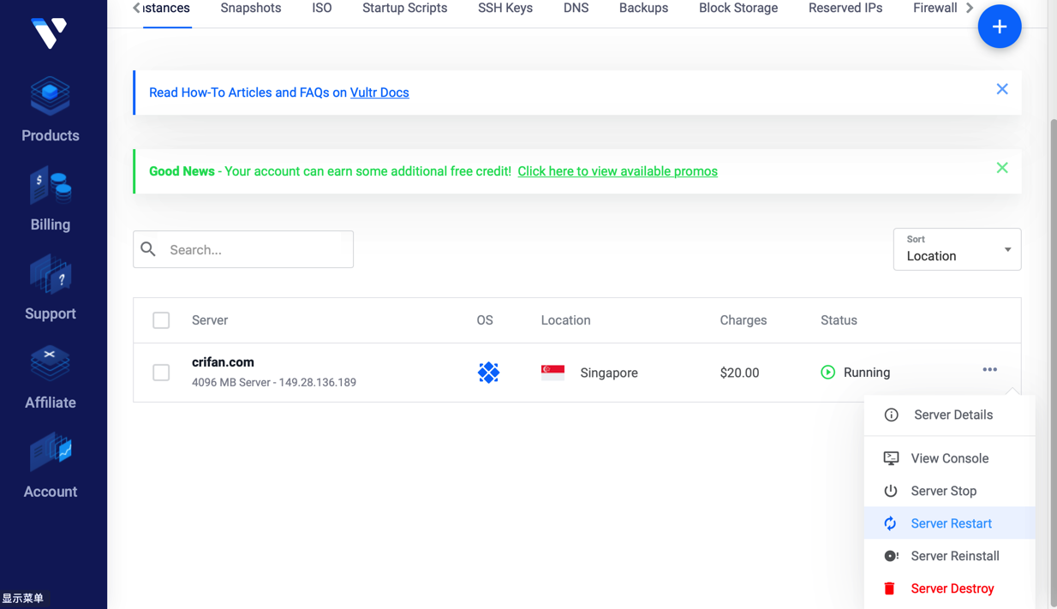Open the Vultr Docs link
Screen dimensions: 1057x609
[x=379, y=93]
